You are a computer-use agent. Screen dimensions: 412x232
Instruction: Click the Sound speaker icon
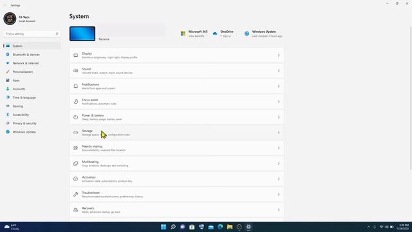click(76, 71)
